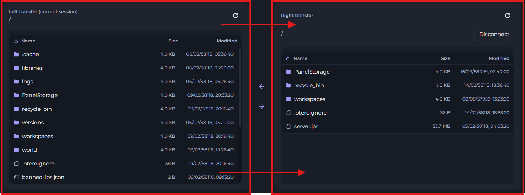The image size is (525, 195).
Task: Refresh the left transfer file list
Action: pos(235,16)
